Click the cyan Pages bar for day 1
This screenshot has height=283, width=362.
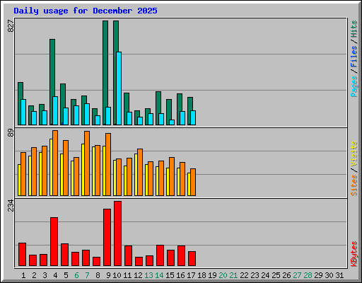tap(23, 112)
